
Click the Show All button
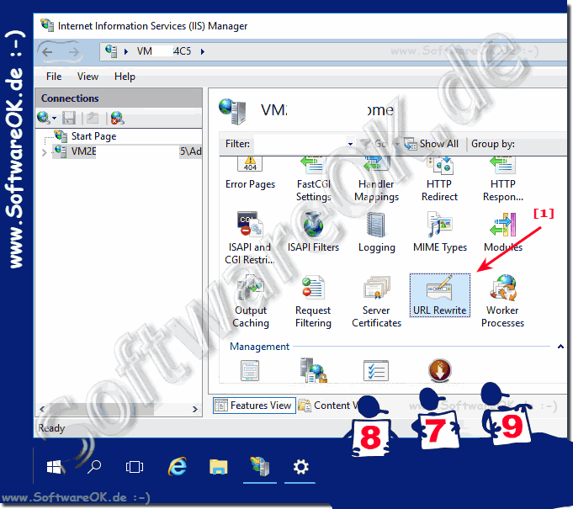pyautogui.click(x=432, y=144)
